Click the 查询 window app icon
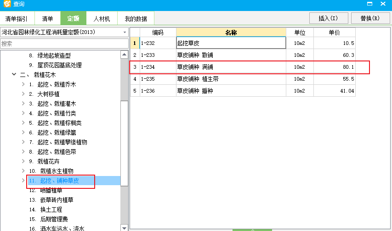This screenshot has height=231, width=392. pyautogui.click(x=7, y=4)
